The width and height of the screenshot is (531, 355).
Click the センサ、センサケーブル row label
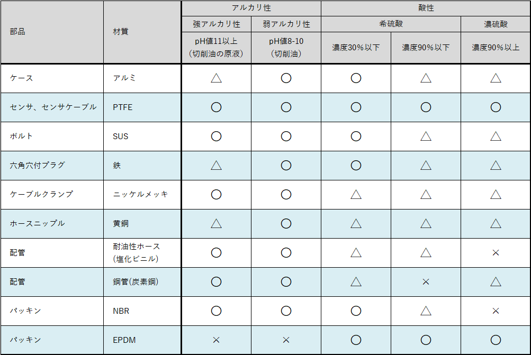pos(53,107)
